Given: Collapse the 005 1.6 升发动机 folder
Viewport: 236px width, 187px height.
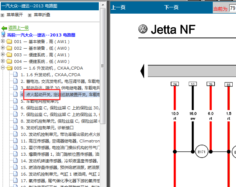Looking at the screenshot, I should pyautogui.click(x=3, y=67).
